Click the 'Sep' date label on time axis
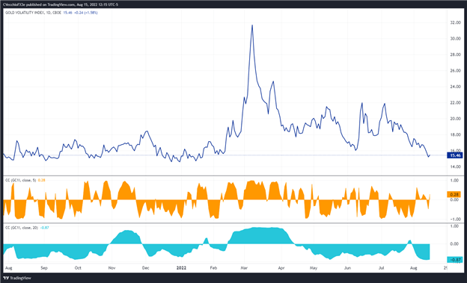This screenshot has width=467, height=283. tap(43, 268)
